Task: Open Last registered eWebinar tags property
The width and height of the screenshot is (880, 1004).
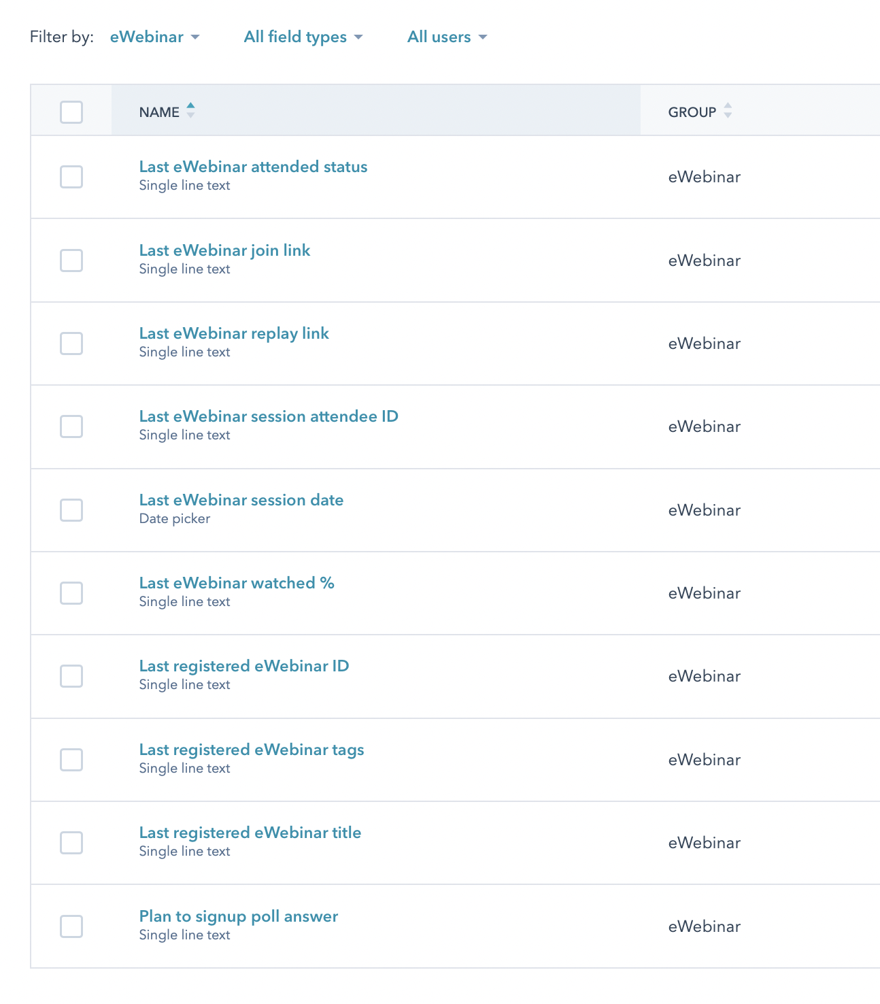Action: [252, 750]
